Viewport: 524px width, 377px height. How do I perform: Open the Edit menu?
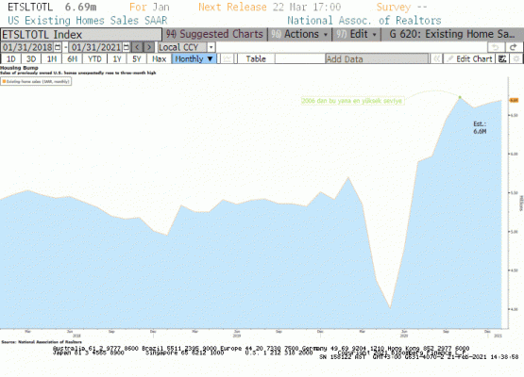356,34
